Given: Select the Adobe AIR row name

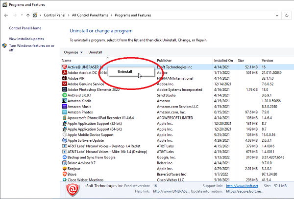Looking at the screenshot, I should [x=76, y=78].
